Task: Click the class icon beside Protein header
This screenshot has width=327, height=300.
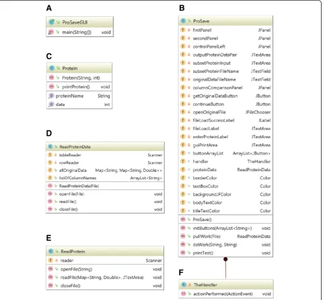Action: pos(52,68)
